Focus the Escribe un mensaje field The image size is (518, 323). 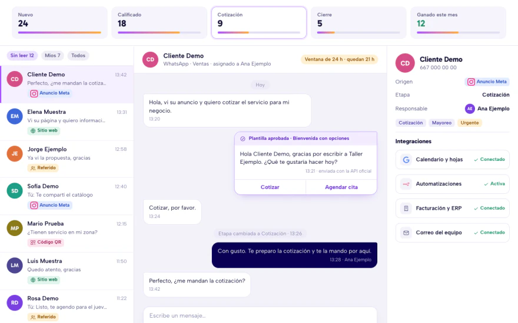[x=260, y=315]
